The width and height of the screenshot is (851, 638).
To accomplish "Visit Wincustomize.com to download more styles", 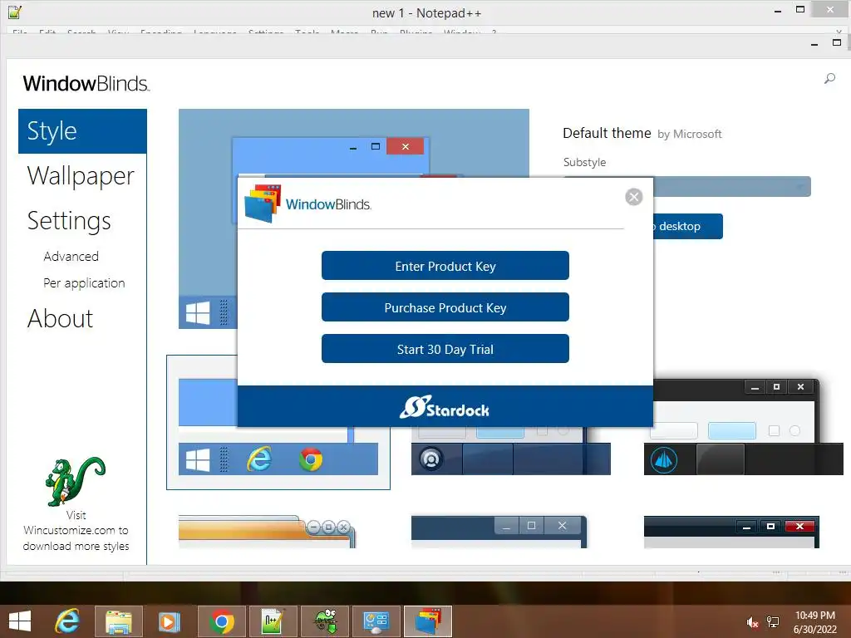I will pyautogui.click(x=76, y=531).
